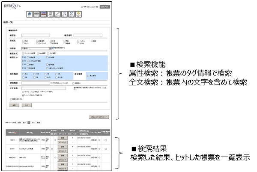Viewport: 257px width, 172px height.
Task: Click the pencil edit icon in toolbar
Action: pyautogui.click(x=58, y=15)
